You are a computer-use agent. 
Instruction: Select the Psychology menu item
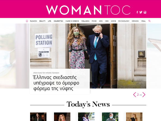(x=124, y=21)
